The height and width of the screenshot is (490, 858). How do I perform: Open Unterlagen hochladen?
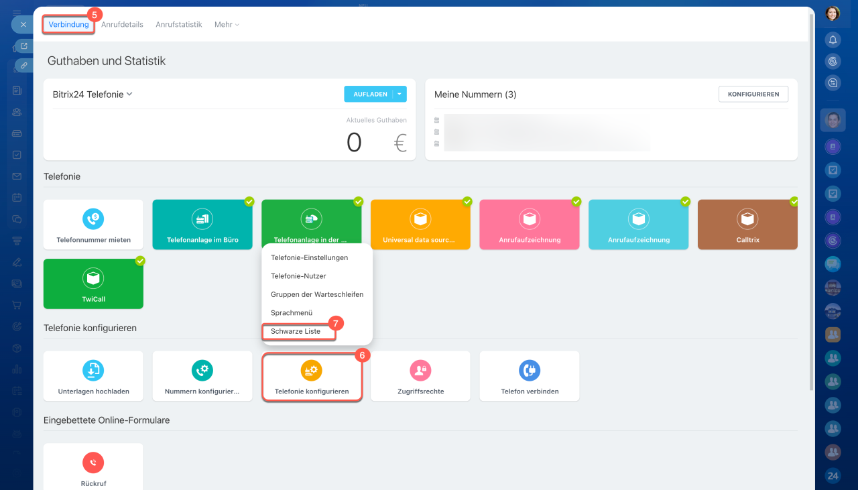(93, 376)
